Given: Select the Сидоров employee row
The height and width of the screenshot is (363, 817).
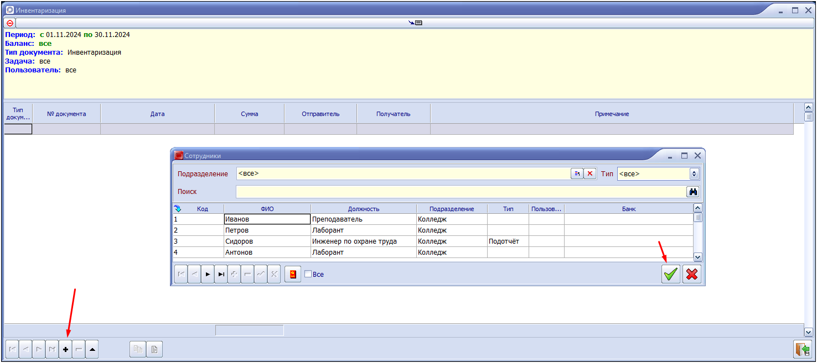Looking at the screenshot, I should (x=267, y=241).
